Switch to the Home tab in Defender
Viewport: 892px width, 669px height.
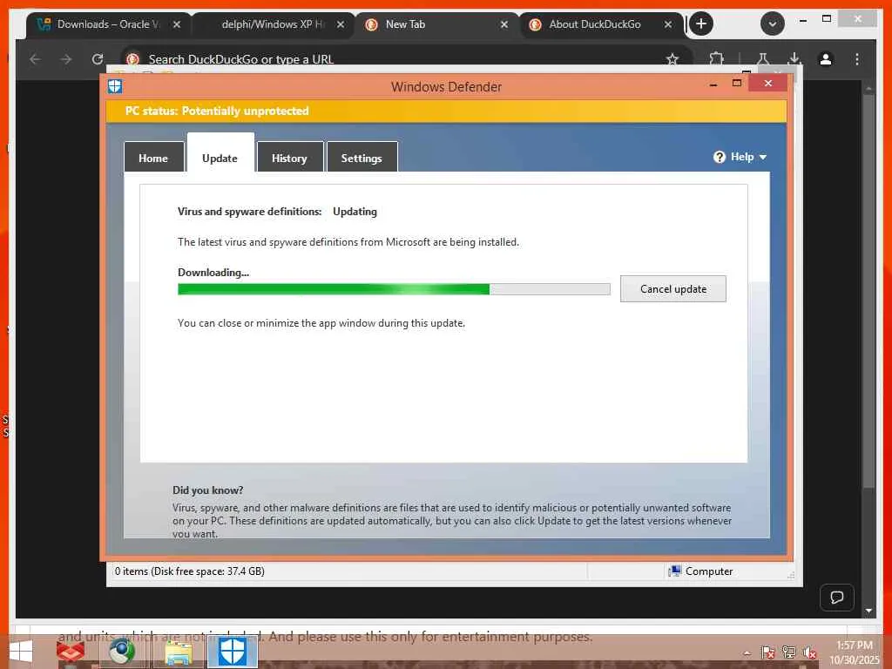(x=153, y=158)
